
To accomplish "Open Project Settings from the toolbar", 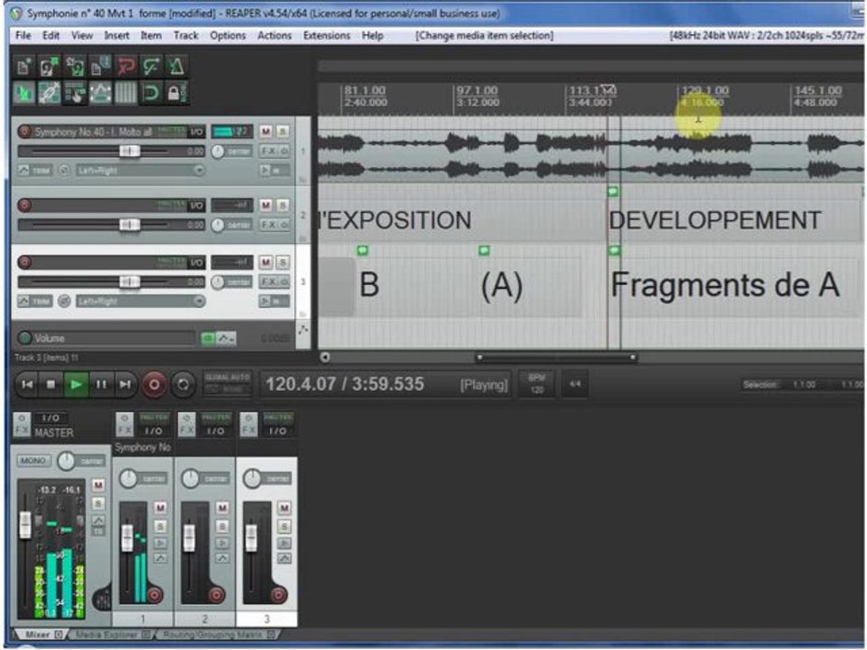I will tap(100, 67).
